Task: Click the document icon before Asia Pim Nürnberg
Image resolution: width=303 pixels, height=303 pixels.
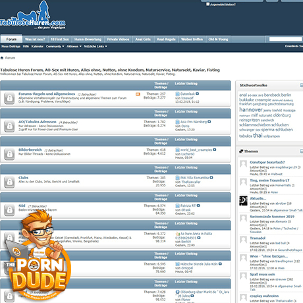Action: tap(177, 122)
